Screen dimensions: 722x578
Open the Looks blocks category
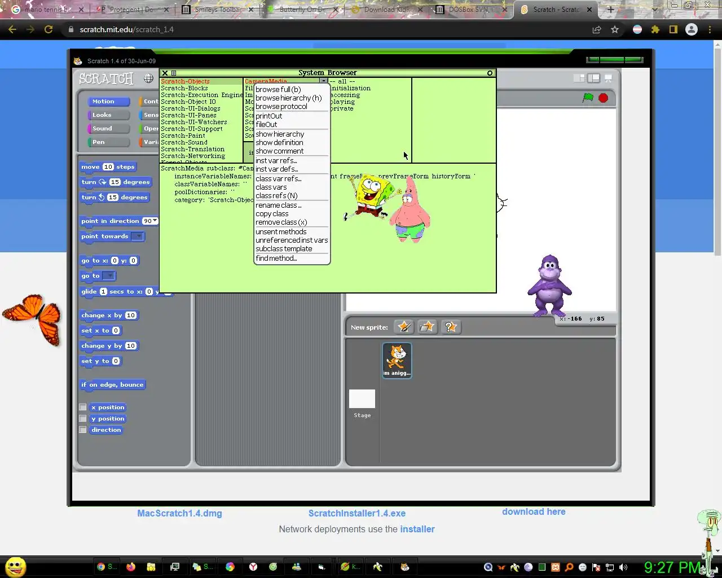pyautogui.click(x=108, y=115)
